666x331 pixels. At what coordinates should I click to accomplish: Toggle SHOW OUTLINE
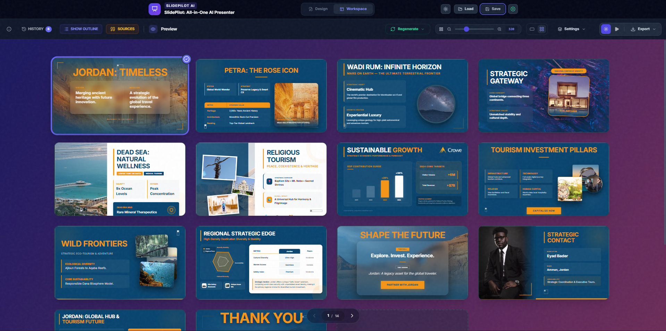click(x=81, y=29)
